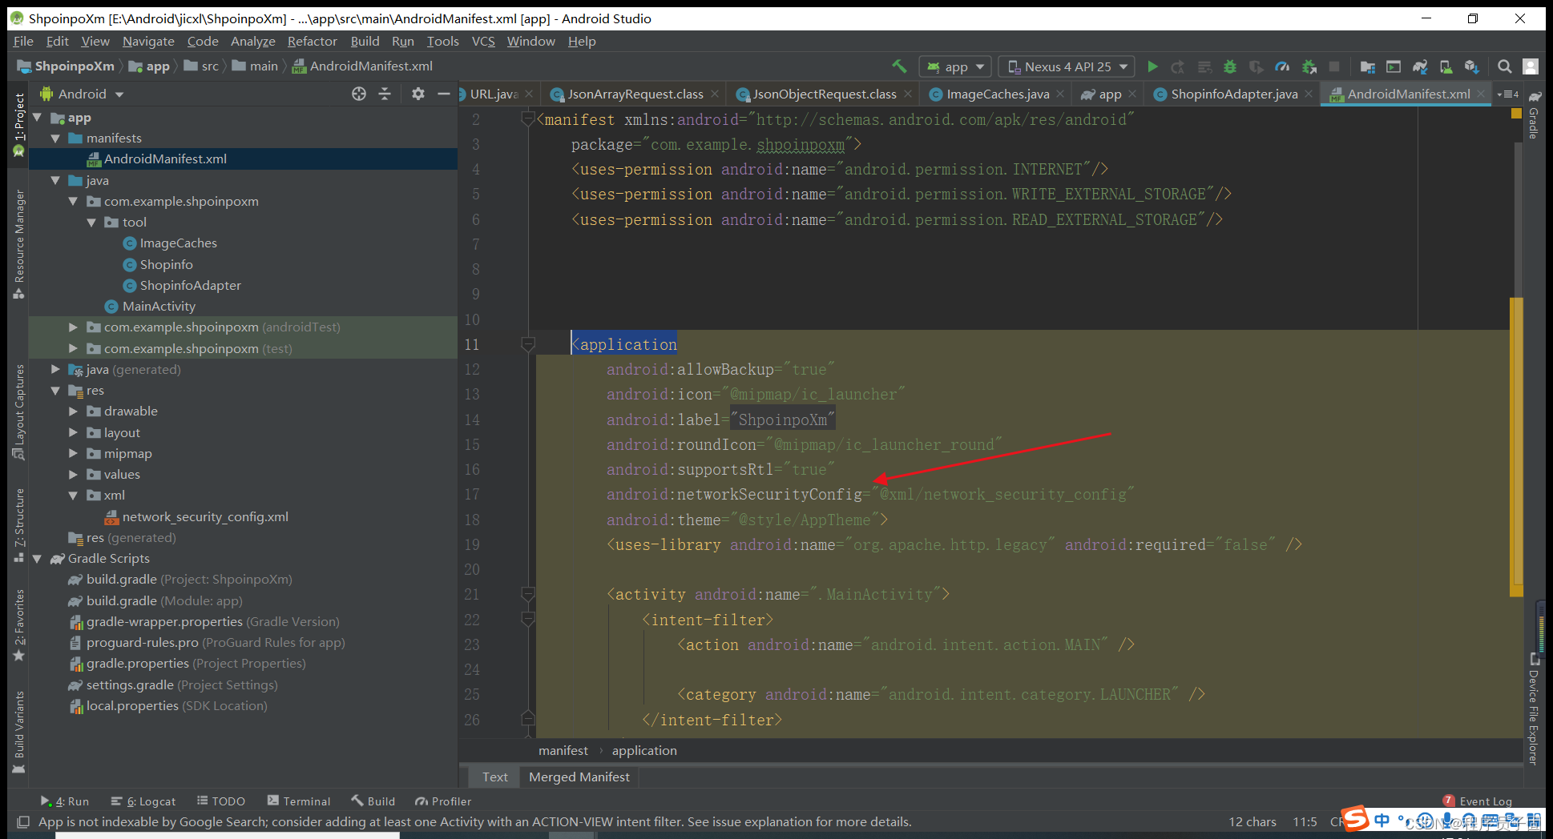The height and width of the screenshot is (839, 1553).
Task: Open the Nexus 4 API 25 device dropdown
Action: tap(1067, 67)
